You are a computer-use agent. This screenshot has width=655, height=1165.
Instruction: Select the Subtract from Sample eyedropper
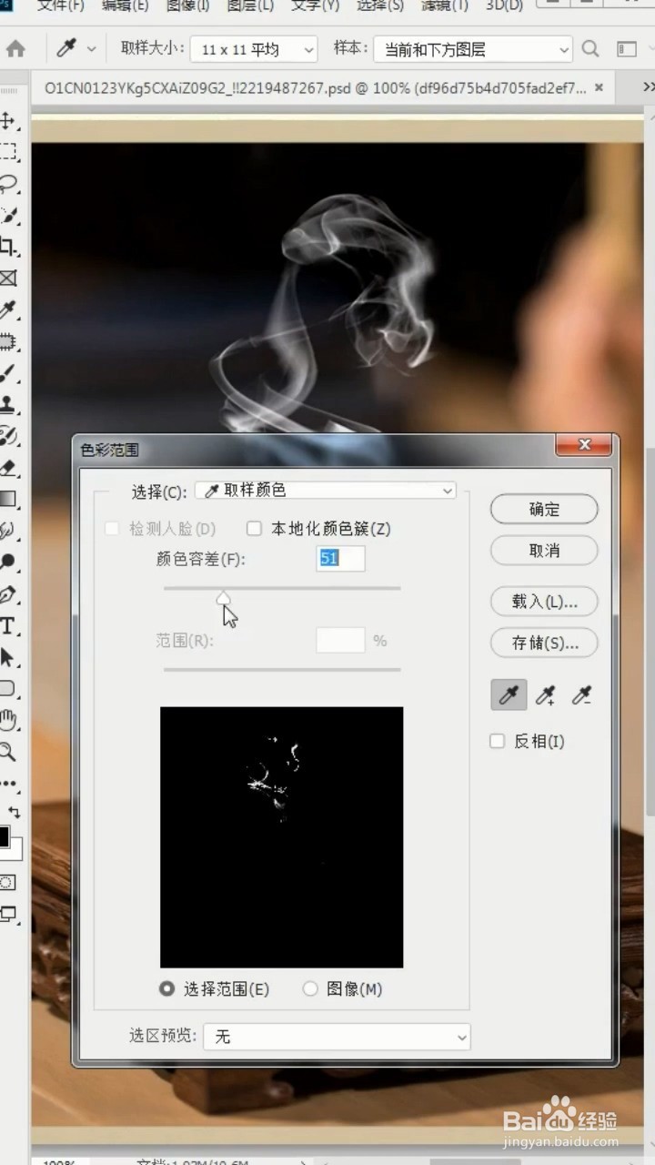(581, 696)
